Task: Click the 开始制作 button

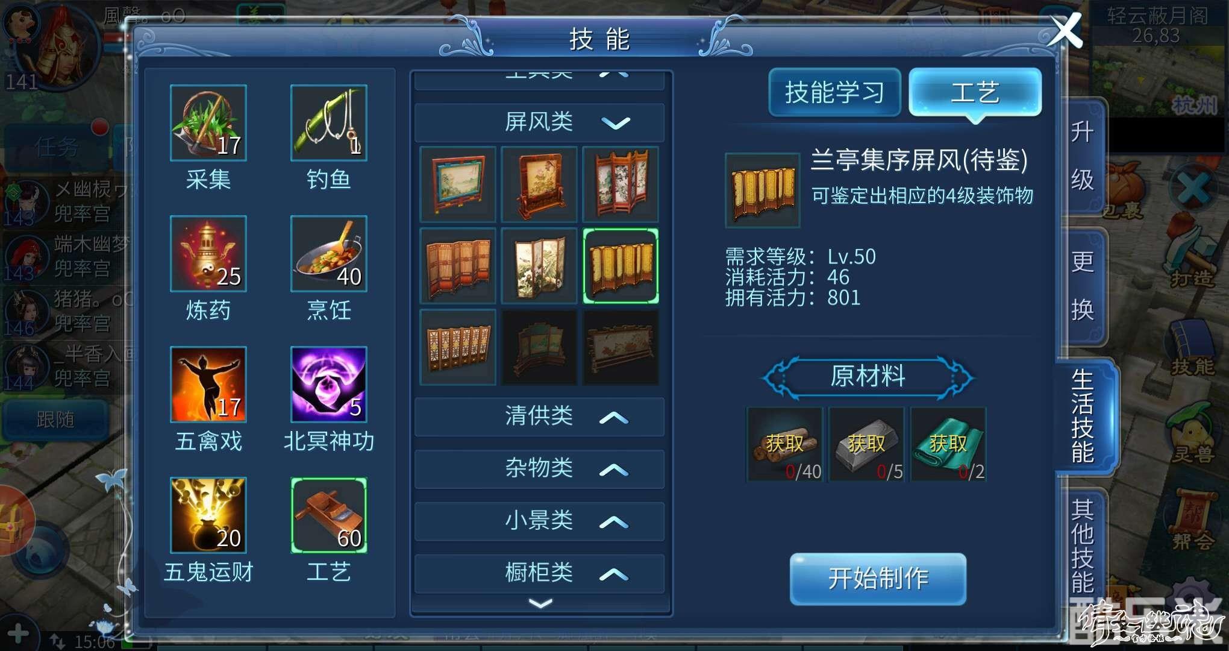Action: click(x=878, y=579)
